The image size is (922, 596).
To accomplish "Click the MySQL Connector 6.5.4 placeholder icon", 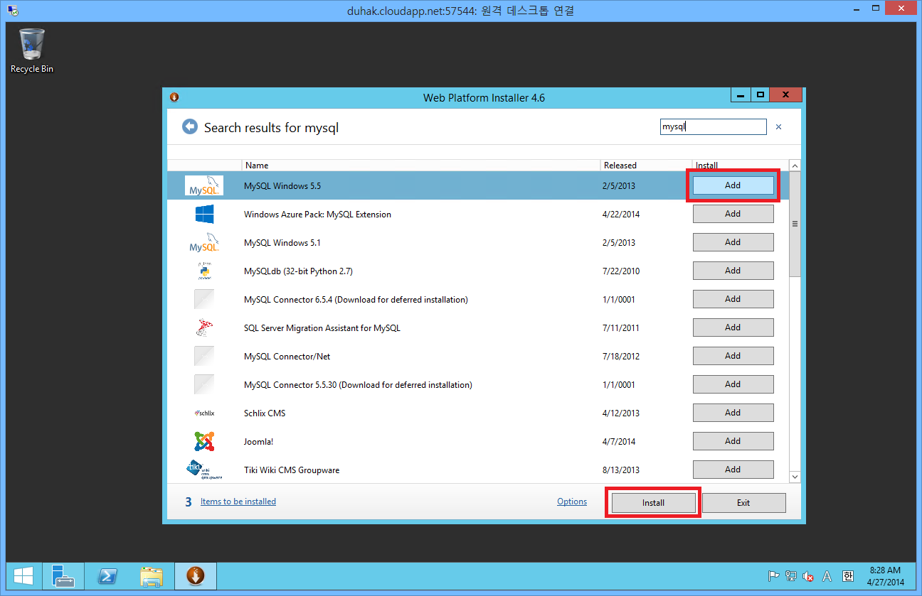I will [204, 299].
